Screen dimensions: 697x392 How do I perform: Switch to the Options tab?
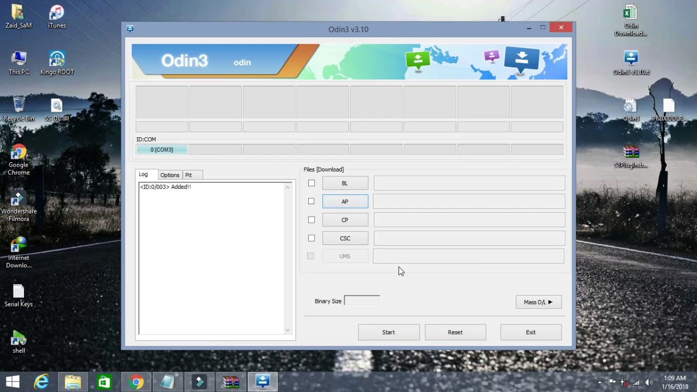(170, 175)
